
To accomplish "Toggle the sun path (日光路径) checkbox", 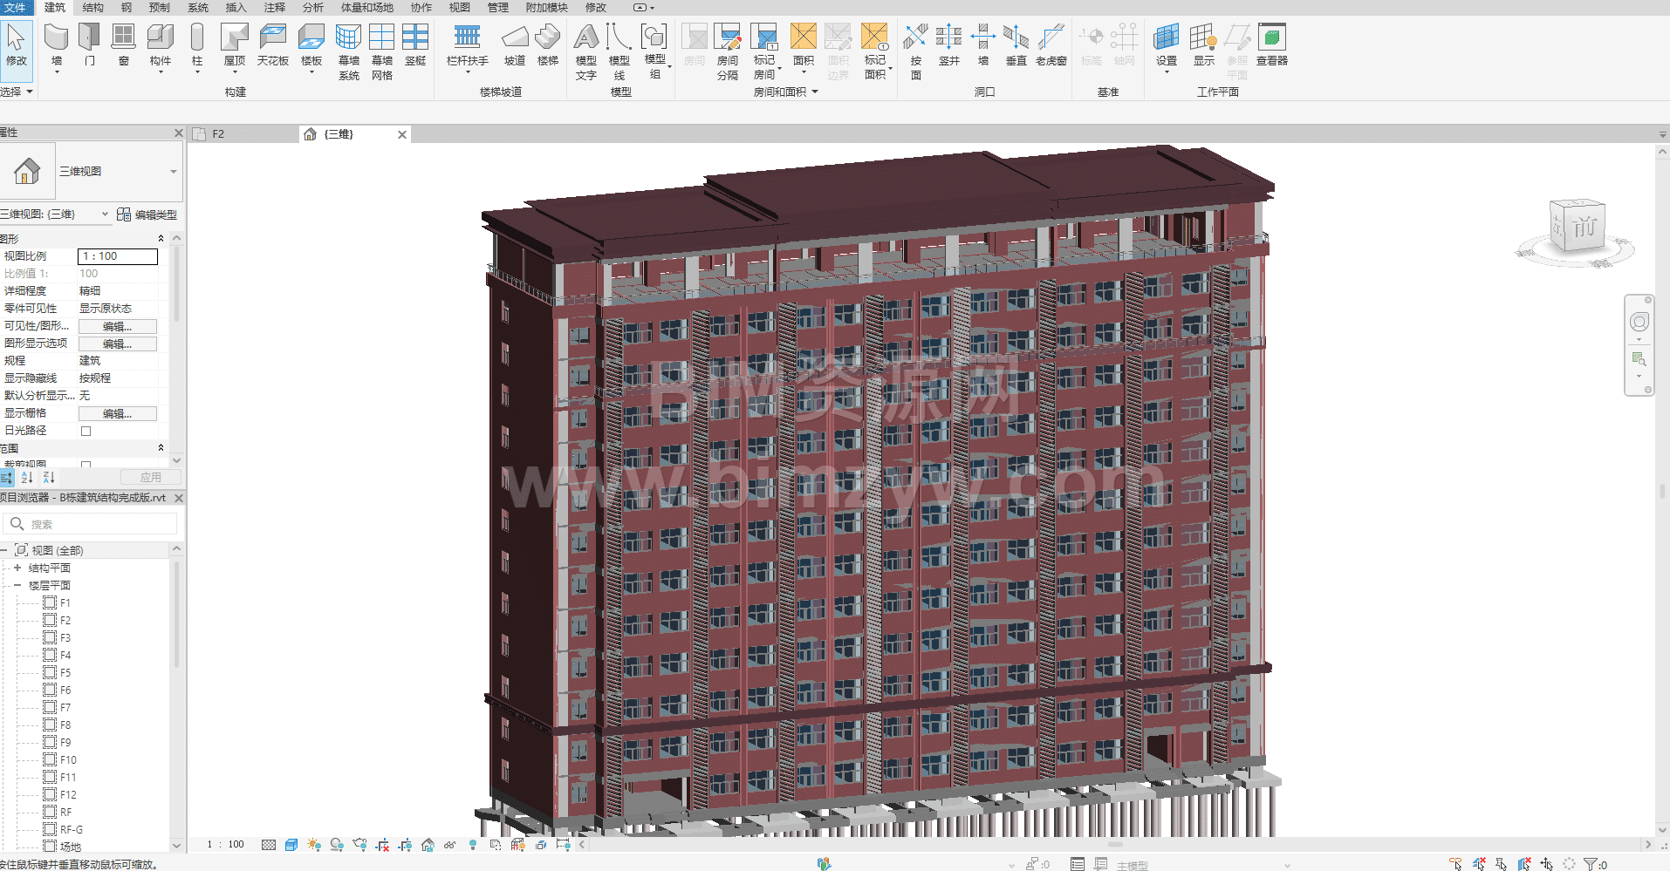I will [86, 431].
